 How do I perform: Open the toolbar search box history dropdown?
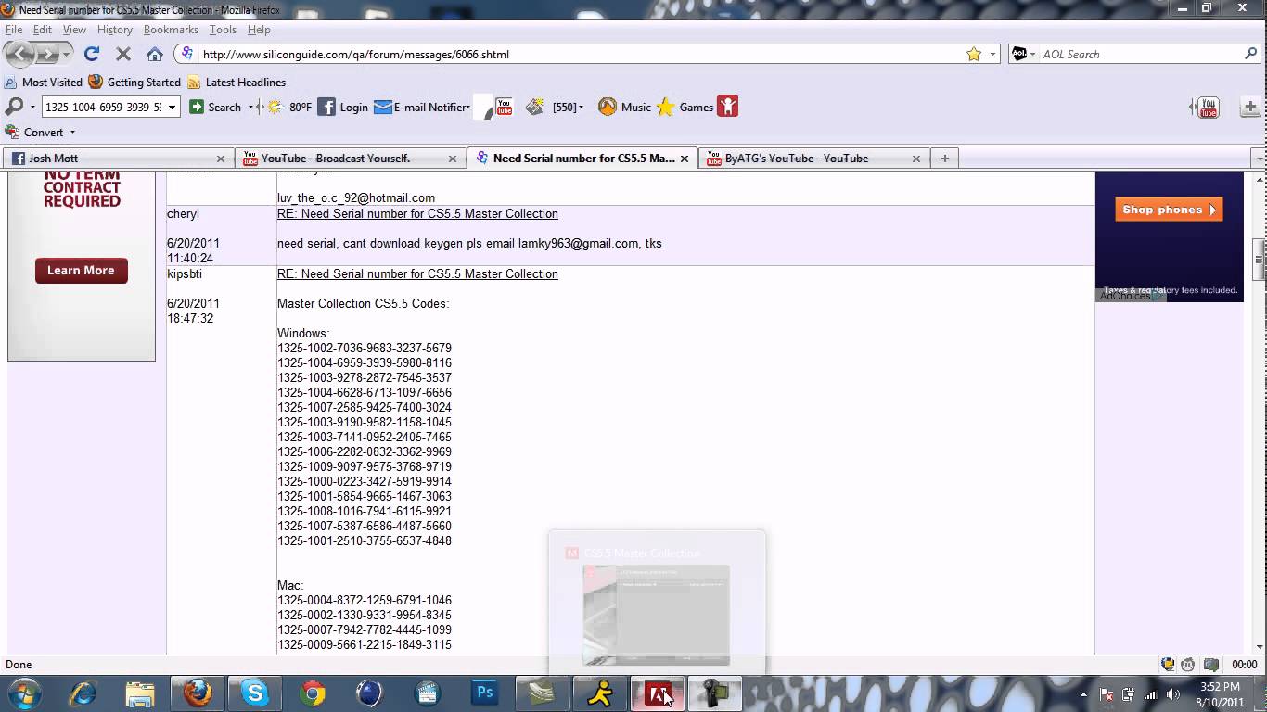point(172,108)
